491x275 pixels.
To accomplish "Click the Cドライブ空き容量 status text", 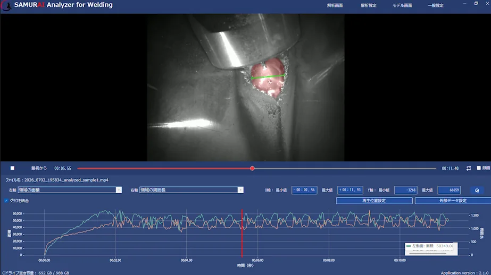I will pyautogui.click(x=36, y=273).
